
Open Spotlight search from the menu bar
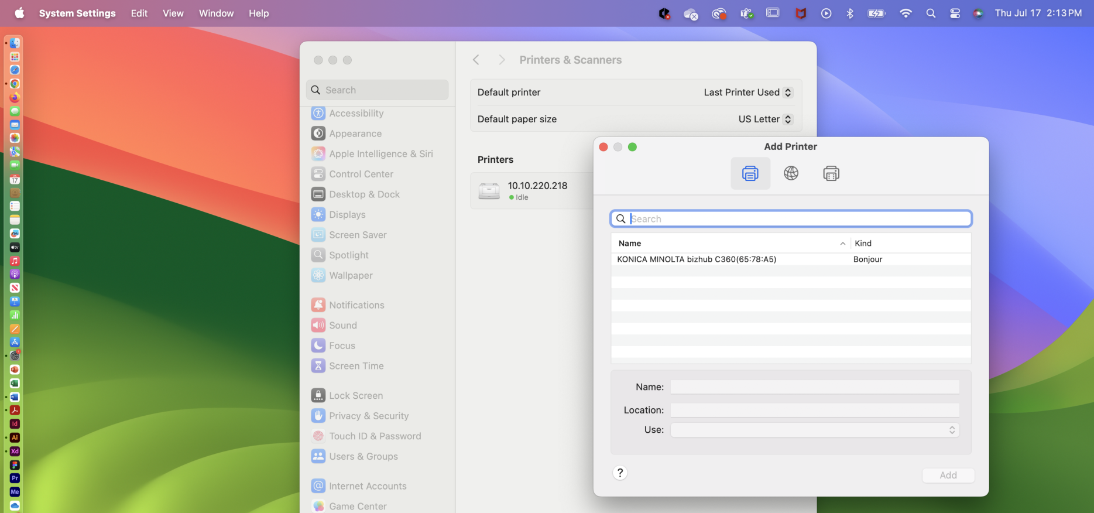pyautogui.click(x=931, y=13)
